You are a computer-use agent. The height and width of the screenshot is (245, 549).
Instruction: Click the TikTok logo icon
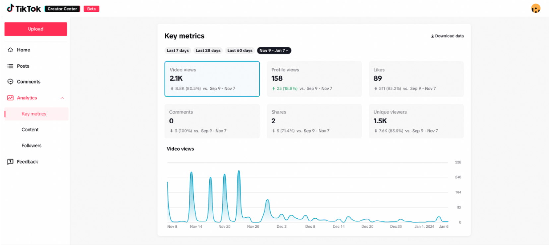pos(10,8)
